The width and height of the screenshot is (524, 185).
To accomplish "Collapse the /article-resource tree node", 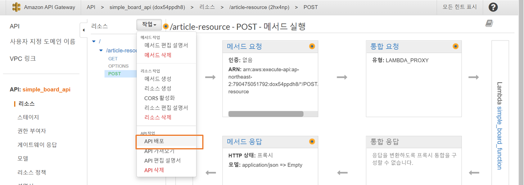I will [101, 50].
